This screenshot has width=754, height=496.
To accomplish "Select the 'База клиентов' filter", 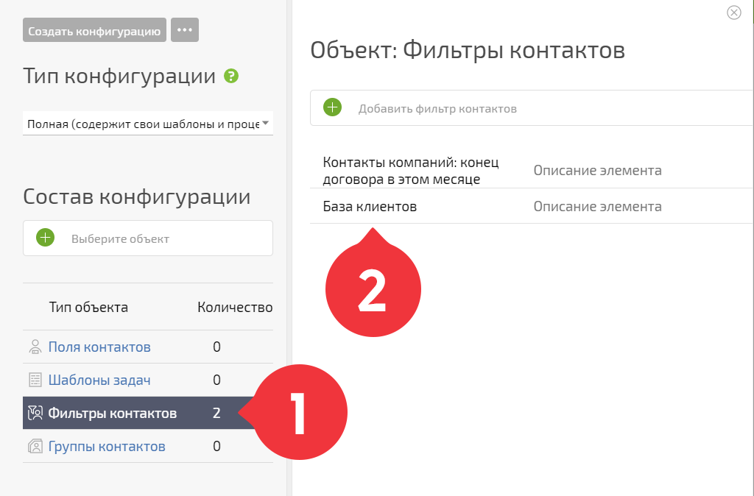I will (x=370, y=207).
